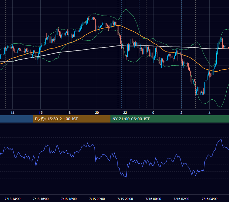Screen dimensions: 229x202
Task: Click the 4 hour label on price chart axis
Action: tap(209, 113)
